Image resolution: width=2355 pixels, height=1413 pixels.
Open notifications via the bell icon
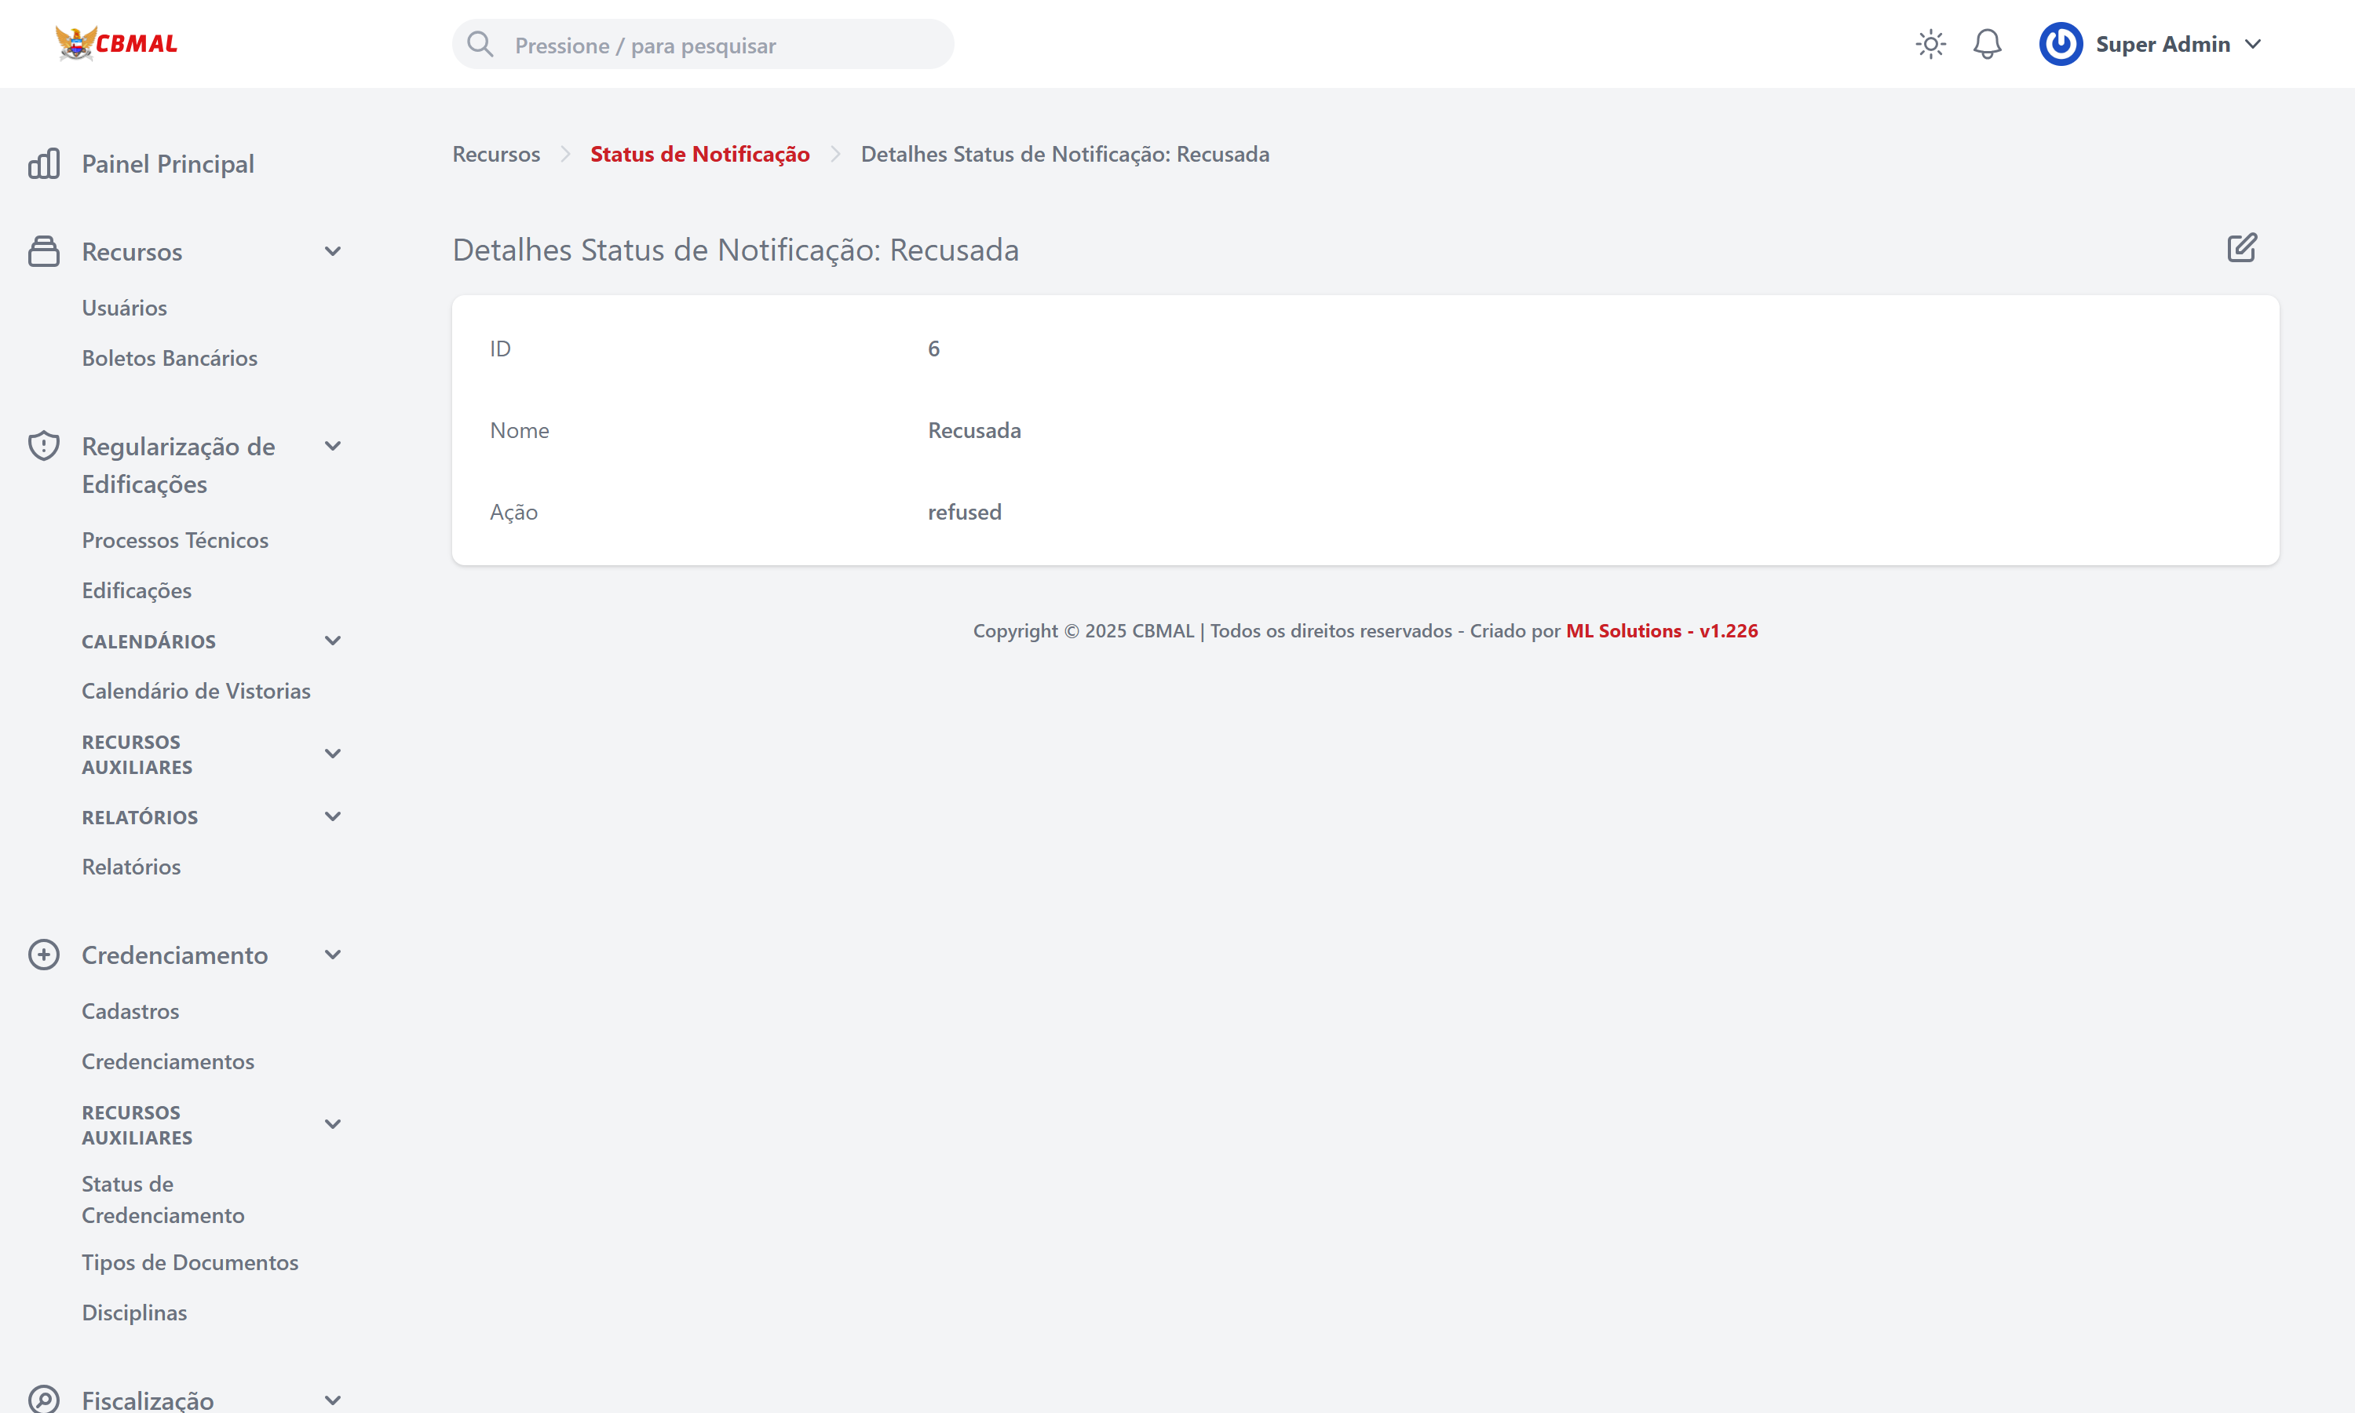click(1988, 44)
